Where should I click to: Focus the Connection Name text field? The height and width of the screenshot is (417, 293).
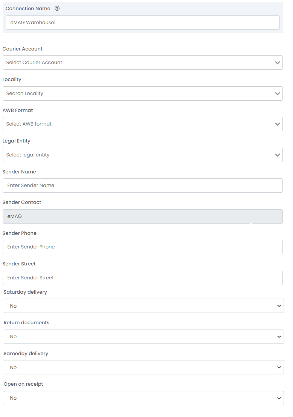point(143,23)
